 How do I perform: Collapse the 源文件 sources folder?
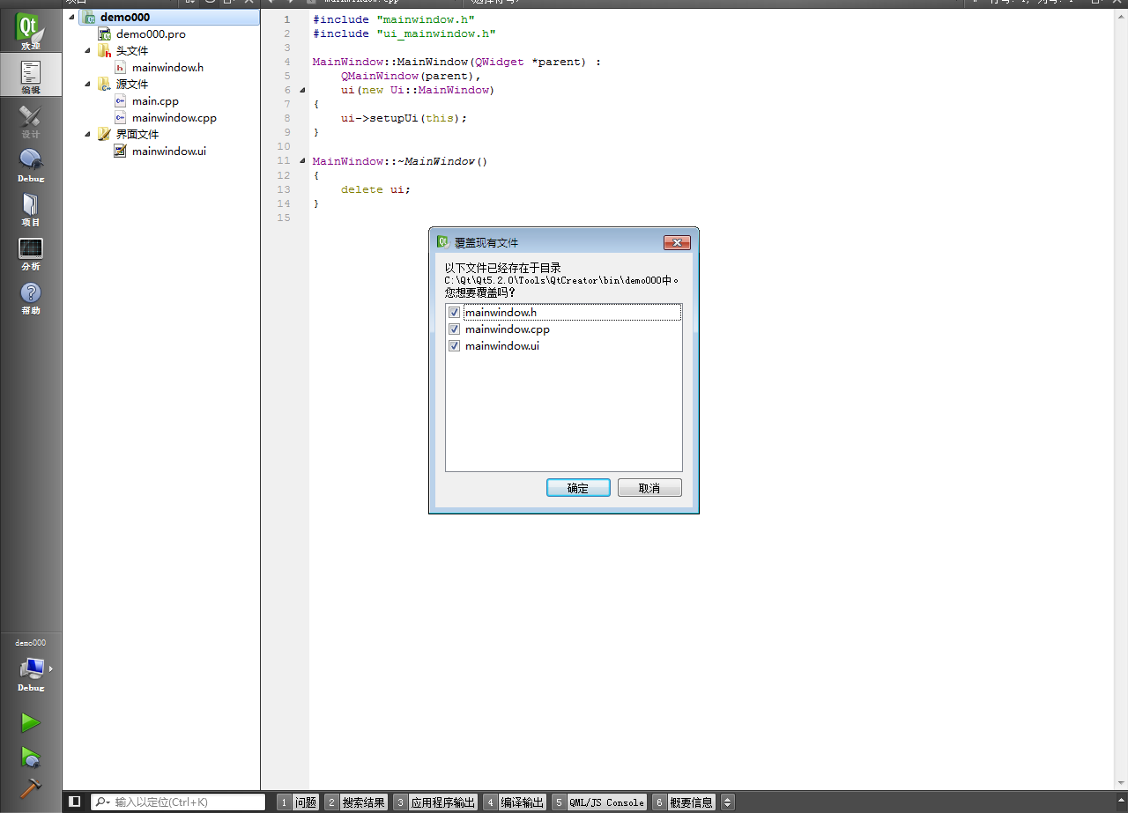pos(87,85)
